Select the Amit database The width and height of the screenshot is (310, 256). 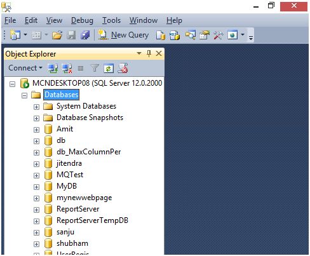coord(65,129)
